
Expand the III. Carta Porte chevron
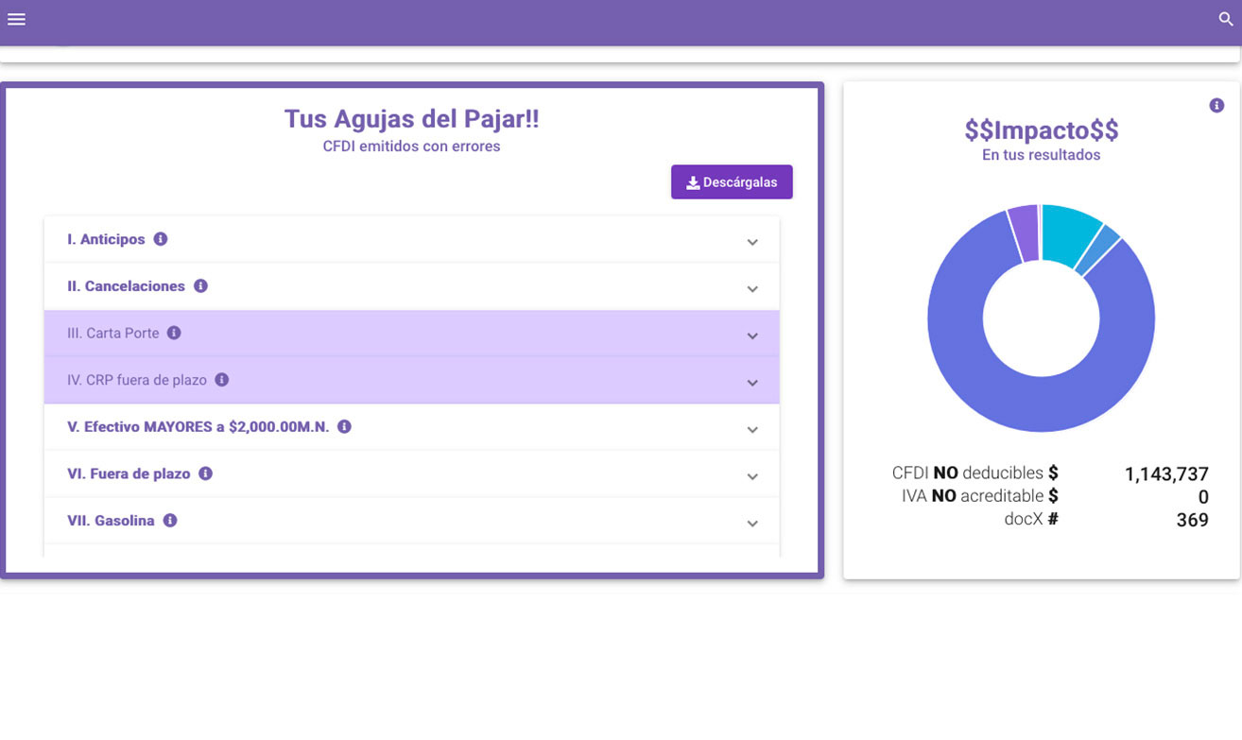[752, 336]
